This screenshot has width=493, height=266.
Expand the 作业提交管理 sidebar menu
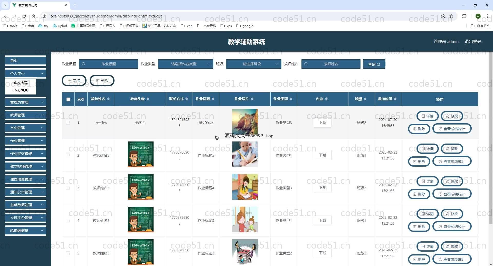click(26, 154)
